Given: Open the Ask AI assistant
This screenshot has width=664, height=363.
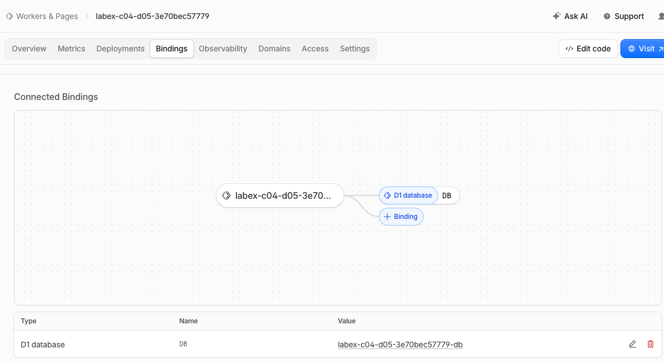Looking at the screenshot, I should point(570,16).
